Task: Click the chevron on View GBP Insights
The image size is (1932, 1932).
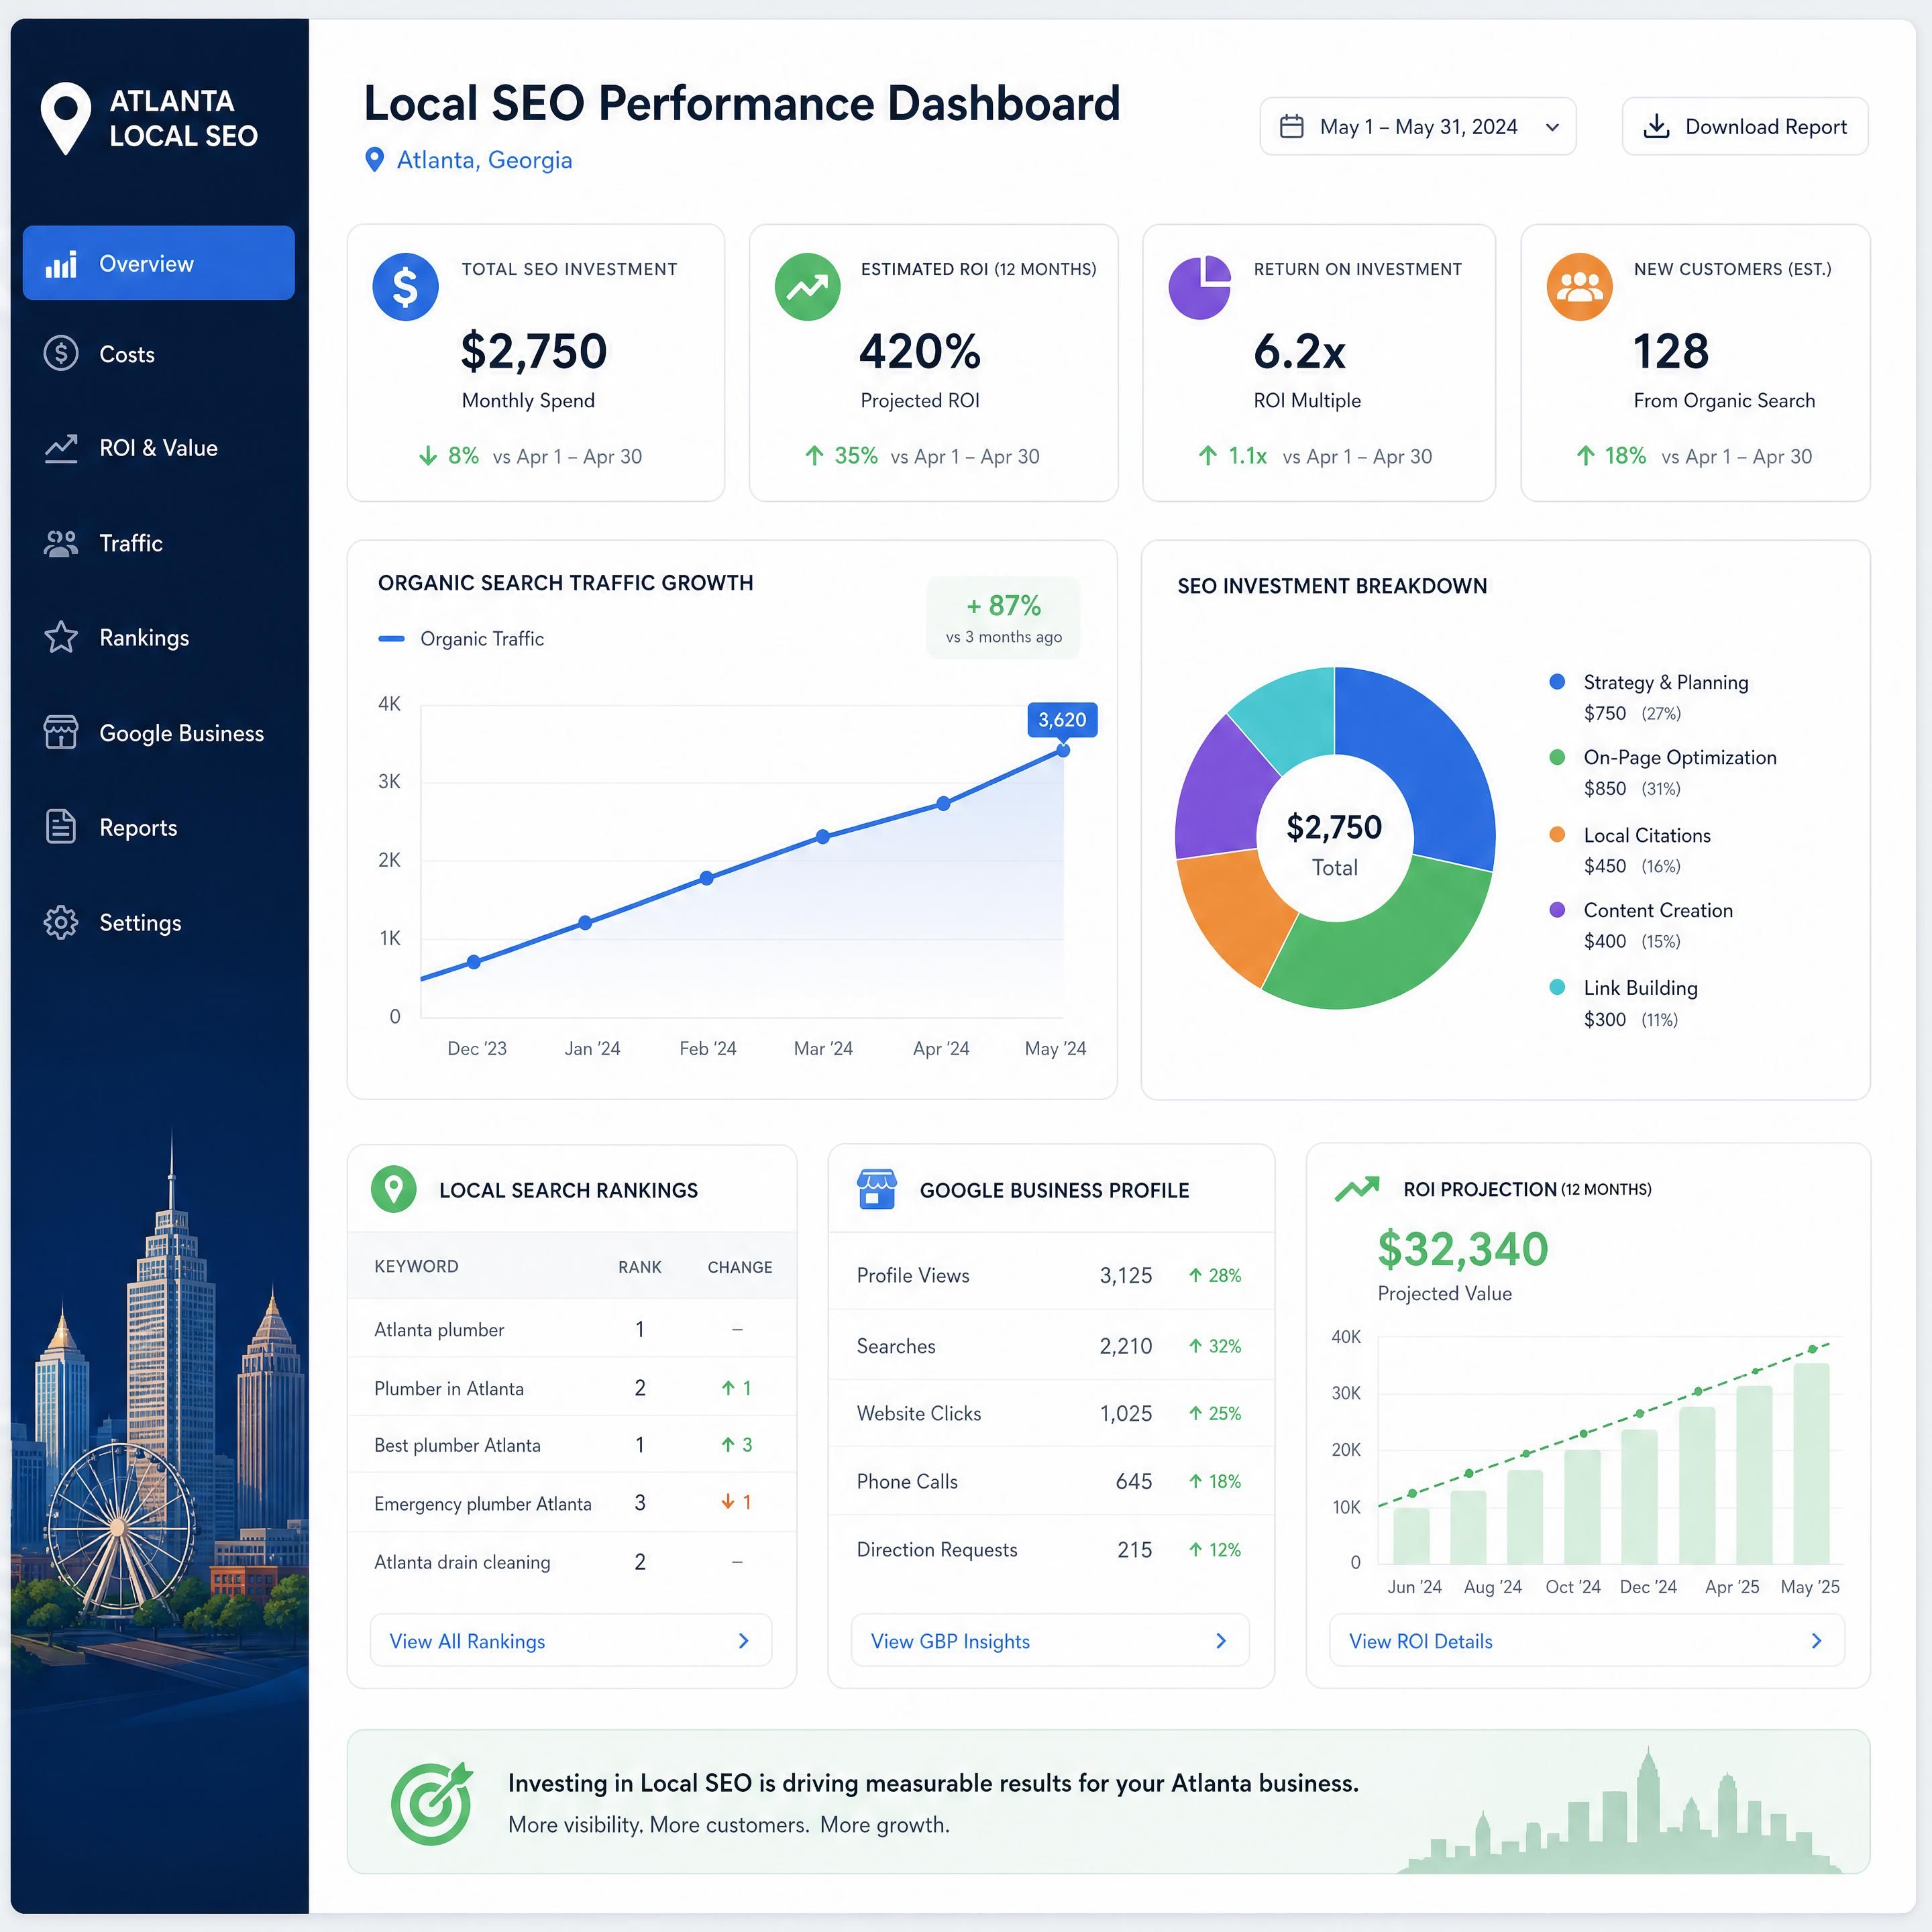Action: [x=1221, y=1641]
